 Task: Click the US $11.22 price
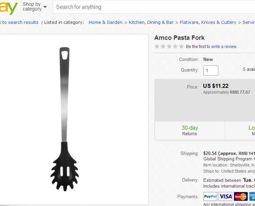(216, 86)
